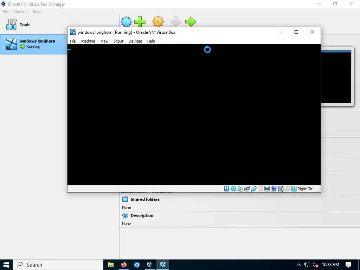
Task: Click the Right Ctrl host key label
Action: pyautogui.click(x=306, y=189)
